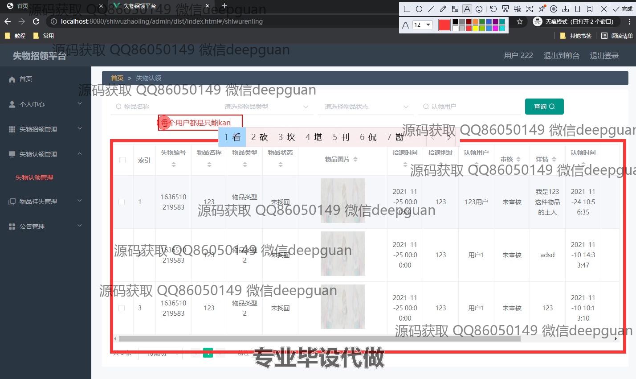Viewport: 636px width, 379px height.
Task: Go back in the browser
Action: (8, 21)
